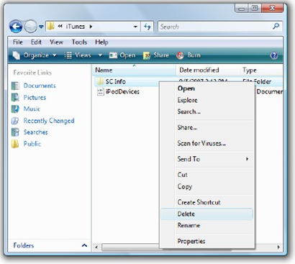Expand the arrow after iTunes breadcrumb
Viewport: 295px width, 264px height.
(x=91, y=27)
